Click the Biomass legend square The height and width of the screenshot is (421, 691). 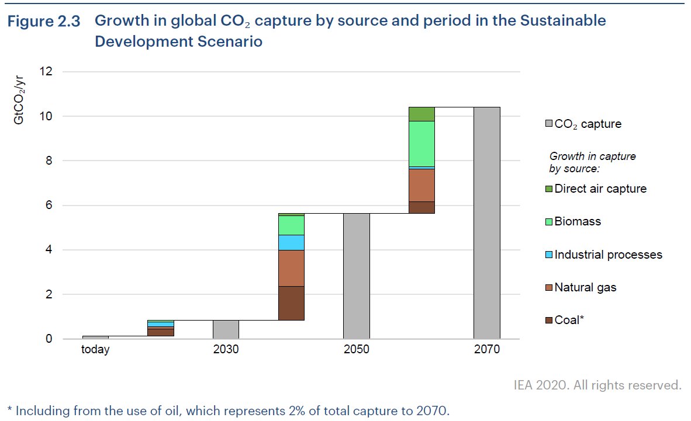click(x=549, y=221)
